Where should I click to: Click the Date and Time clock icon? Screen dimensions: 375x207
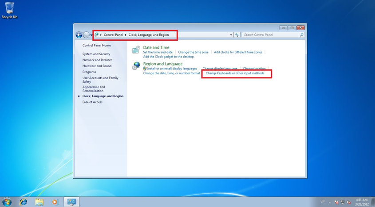(136, 50)
